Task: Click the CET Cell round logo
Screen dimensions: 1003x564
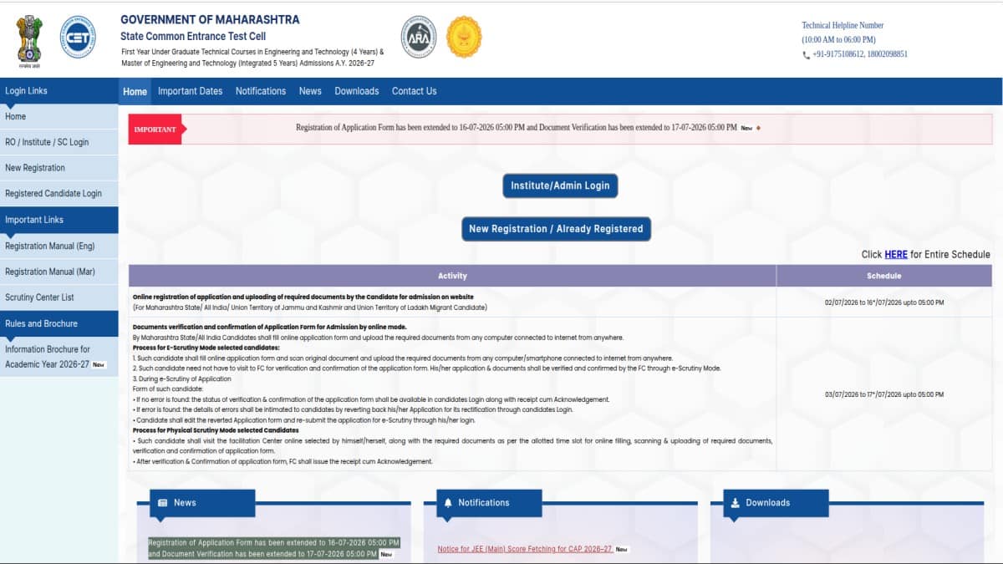Action: tap(78, 38)
